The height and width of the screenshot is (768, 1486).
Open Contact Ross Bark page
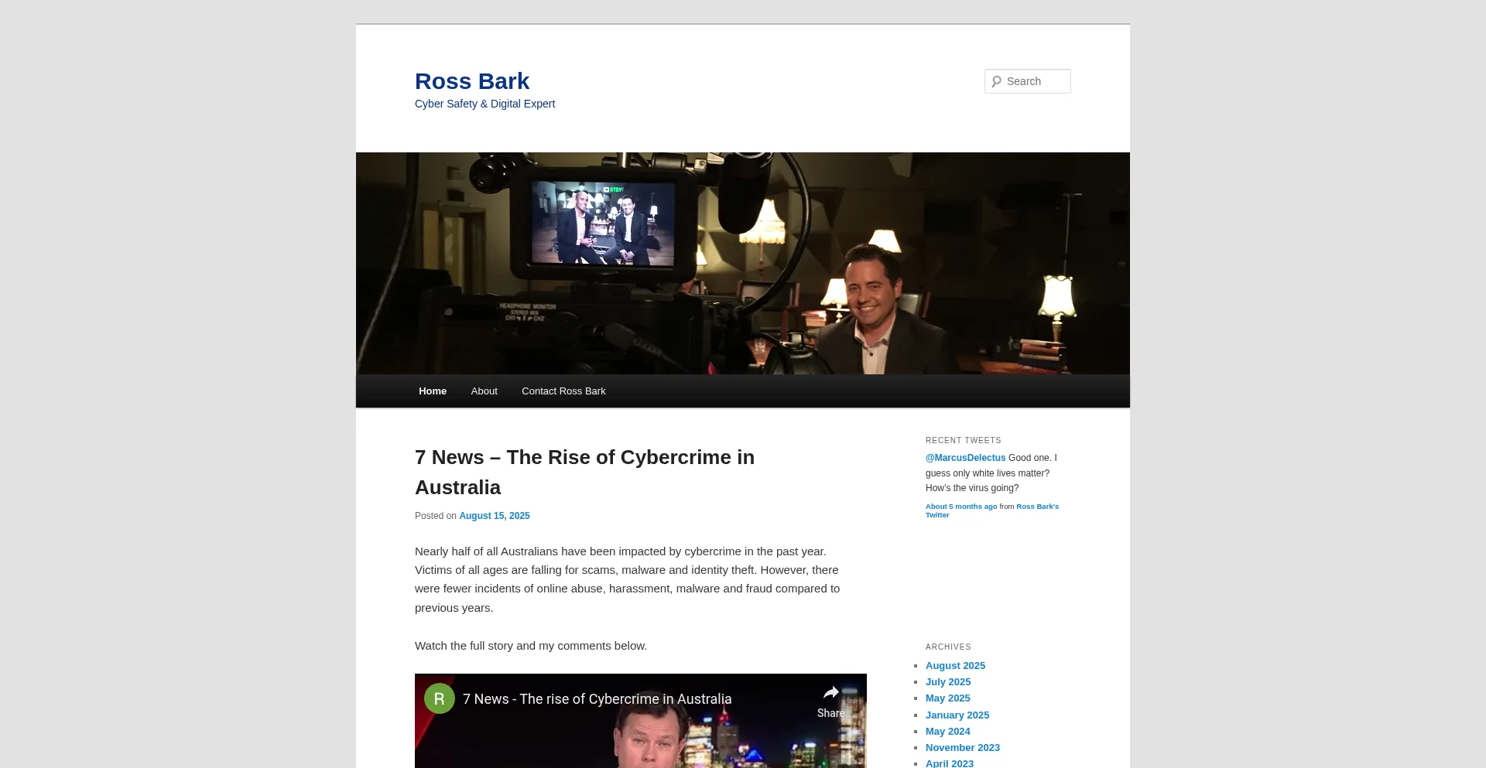tap(563, 391)
